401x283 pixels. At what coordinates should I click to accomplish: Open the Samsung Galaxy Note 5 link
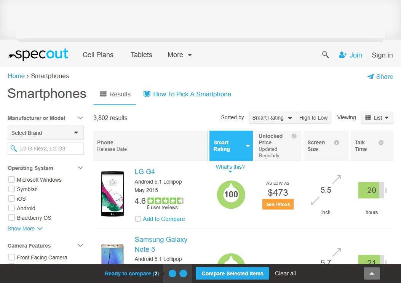(x=161, y=245)
